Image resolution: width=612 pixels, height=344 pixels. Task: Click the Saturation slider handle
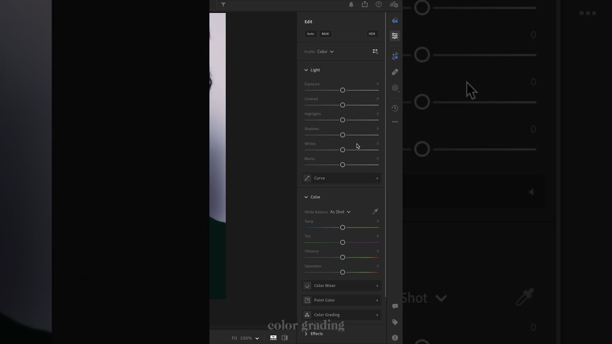pos(342,272)
